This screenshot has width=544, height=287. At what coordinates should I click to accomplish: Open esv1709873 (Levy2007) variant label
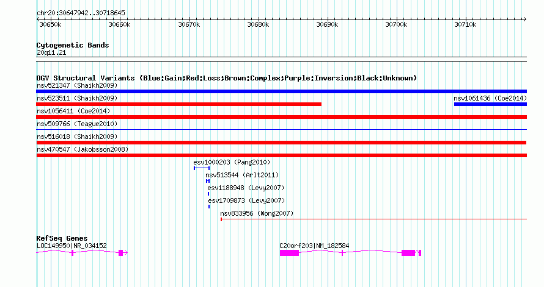coord(246,200)
